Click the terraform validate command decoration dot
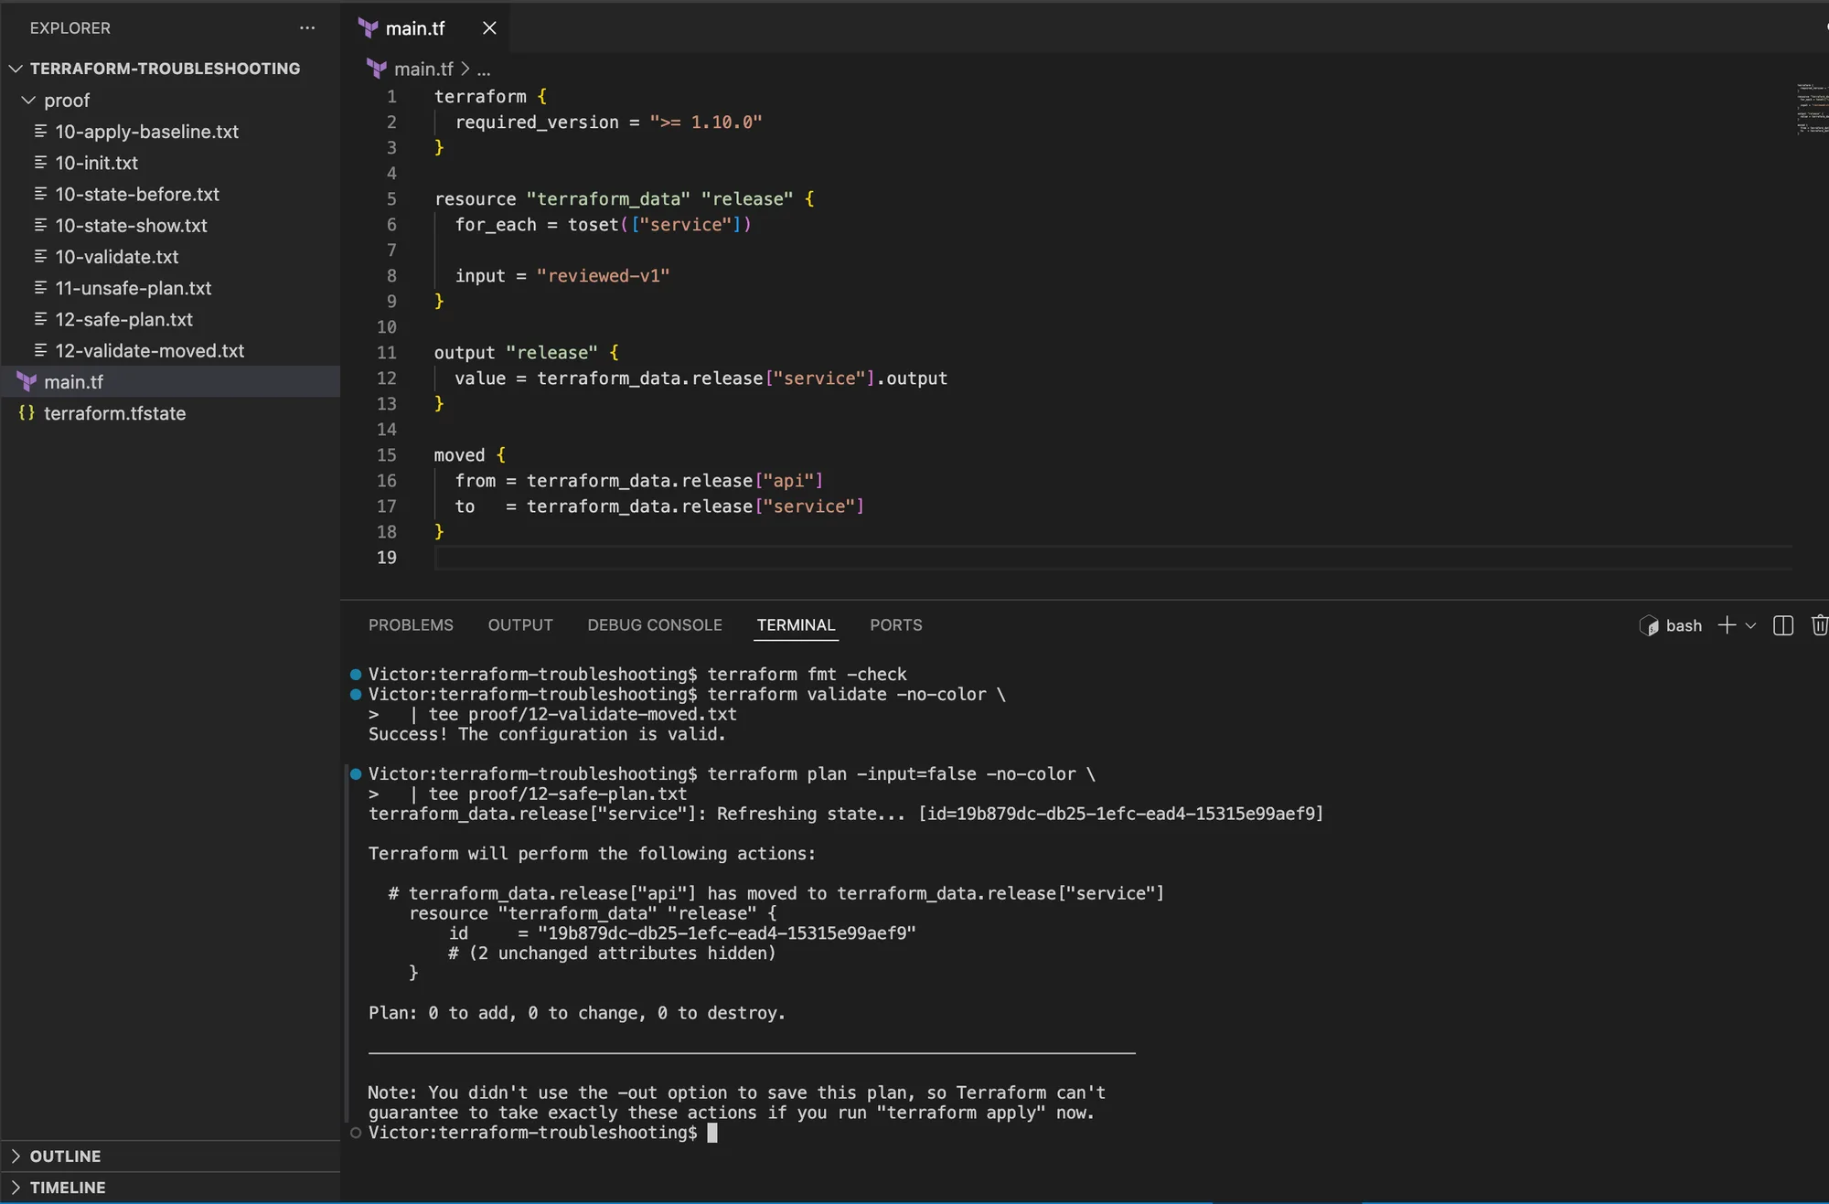1829x1204 pixels. (x=356, y=695)
